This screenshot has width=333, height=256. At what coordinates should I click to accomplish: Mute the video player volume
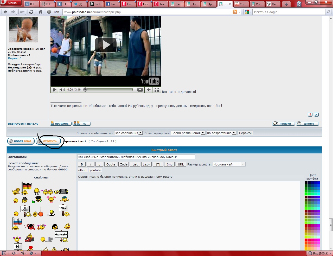coord(62,90)
